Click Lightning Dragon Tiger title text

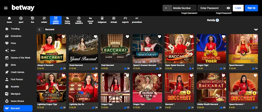pos(47,104)
